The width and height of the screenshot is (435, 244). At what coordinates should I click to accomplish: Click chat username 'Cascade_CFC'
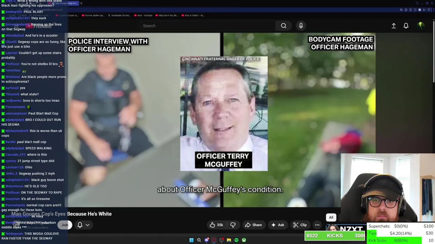pos(16,155)
